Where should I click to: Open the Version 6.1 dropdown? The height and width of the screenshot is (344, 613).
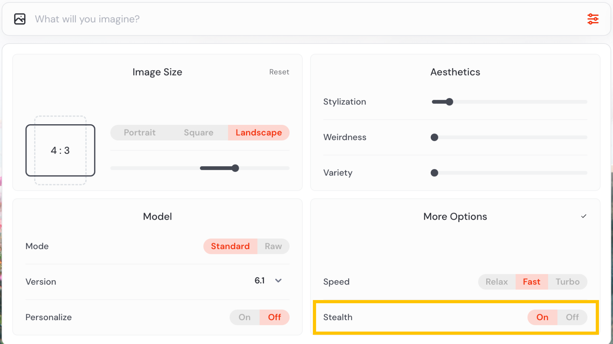pos(260,281)
